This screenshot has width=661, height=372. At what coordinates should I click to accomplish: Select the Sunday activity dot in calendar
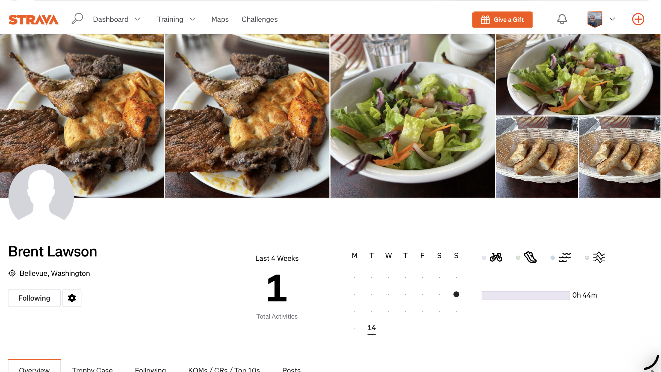[x=456, y=294]
